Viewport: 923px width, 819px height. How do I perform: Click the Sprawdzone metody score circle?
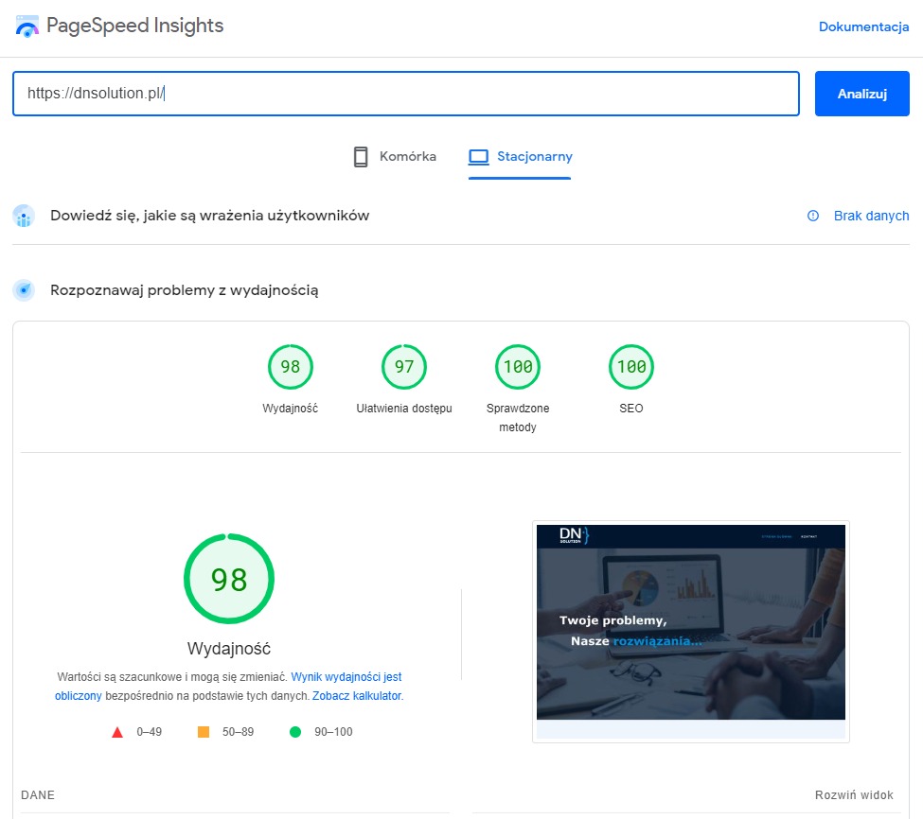517,367
